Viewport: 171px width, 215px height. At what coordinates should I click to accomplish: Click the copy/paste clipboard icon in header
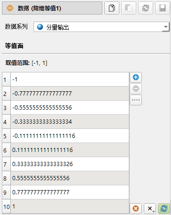coord(112,8)
